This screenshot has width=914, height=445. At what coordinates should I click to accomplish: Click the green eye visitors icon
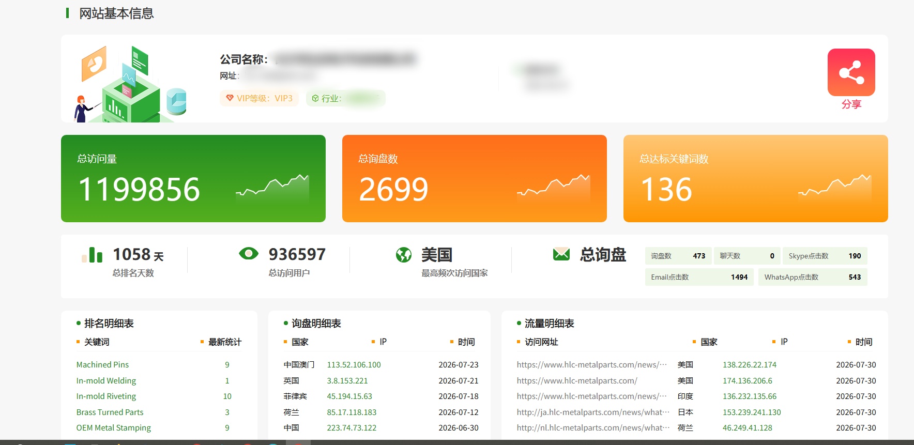[249, 253]
